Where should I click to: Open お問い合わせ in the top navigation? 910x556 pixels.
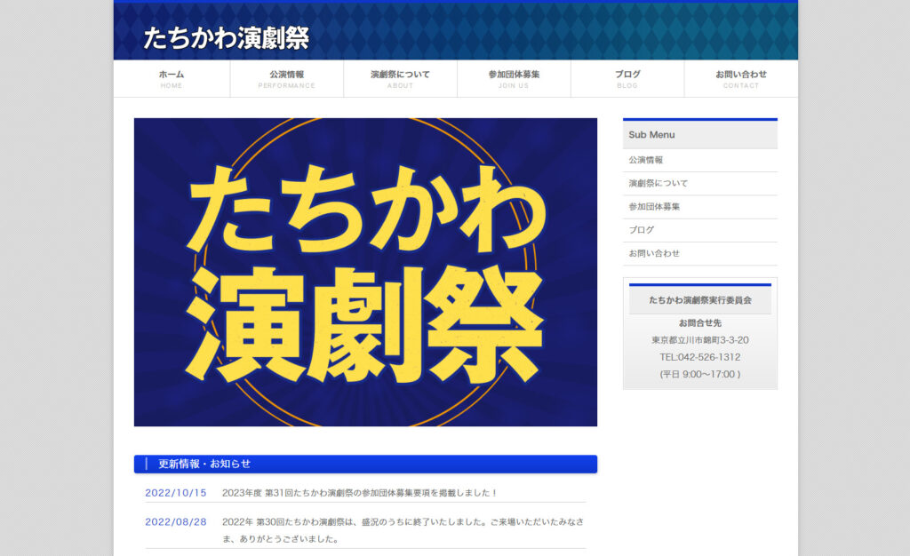[741, 78]
